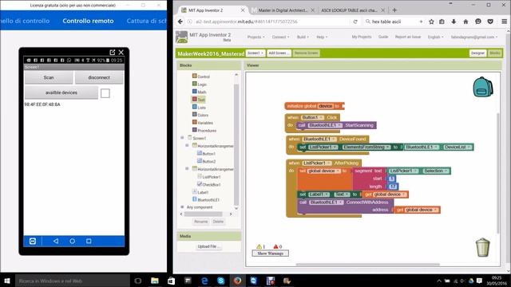Open the My Projects link
The height and width of the screenshot is (287, 511).
tap(362, 37)
